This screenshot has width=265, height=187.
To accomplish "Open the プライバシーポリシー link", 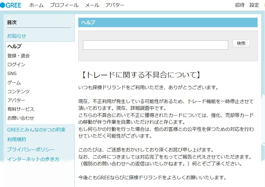I will coord(31,149).
